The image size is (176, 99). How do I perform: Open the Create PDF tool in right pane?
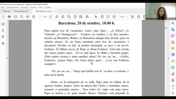173,42
